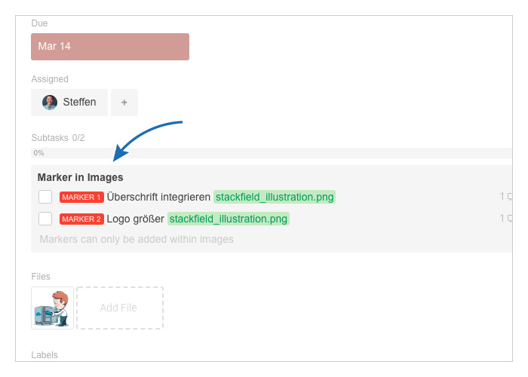
Task: Open the illustration file thumbnail
Action: coord(52,308)
